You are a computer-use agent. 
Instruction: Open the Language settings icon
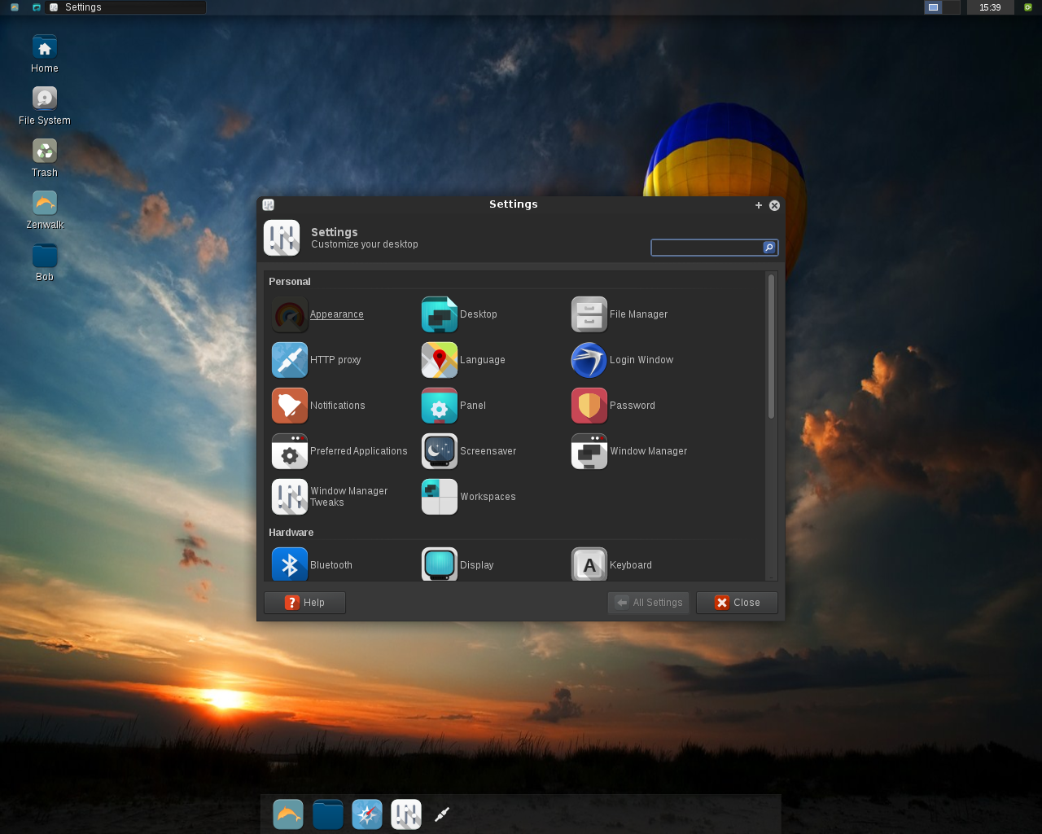(440, 360)
